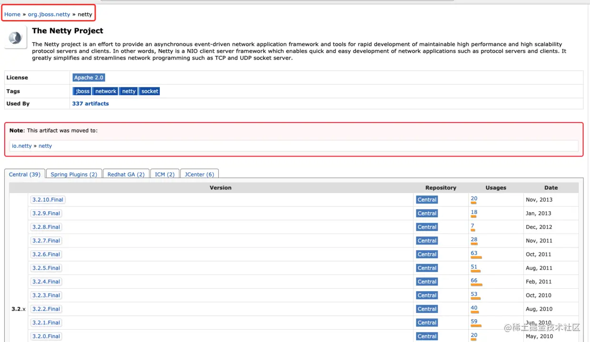The width and height of the screenshot is (590, 342).
Task: Open version 3.2.9.Final
Action: 46,214
